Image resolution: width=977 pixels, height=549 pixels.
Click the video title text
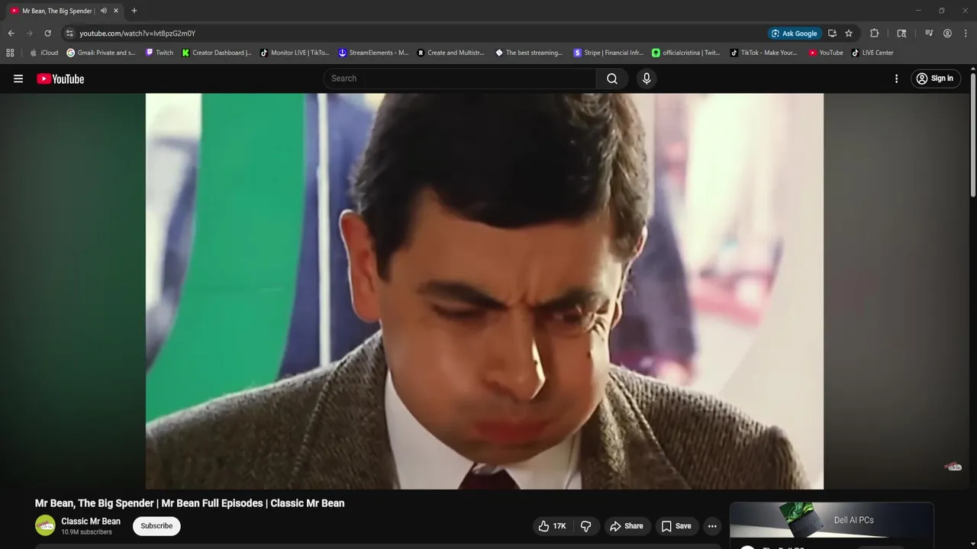coord(189,503)
